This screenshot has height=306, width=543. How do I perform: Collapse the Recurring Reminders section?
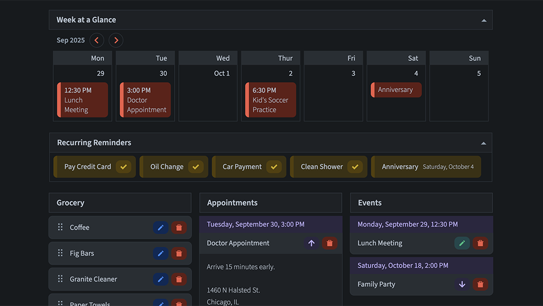click(x=483, y=143)
